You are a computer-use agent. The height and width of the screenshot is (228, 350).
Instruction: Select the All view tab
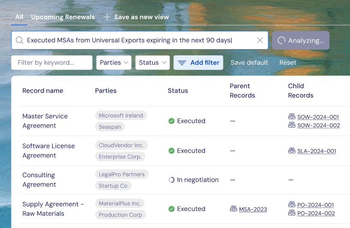(x=19, y=17)
